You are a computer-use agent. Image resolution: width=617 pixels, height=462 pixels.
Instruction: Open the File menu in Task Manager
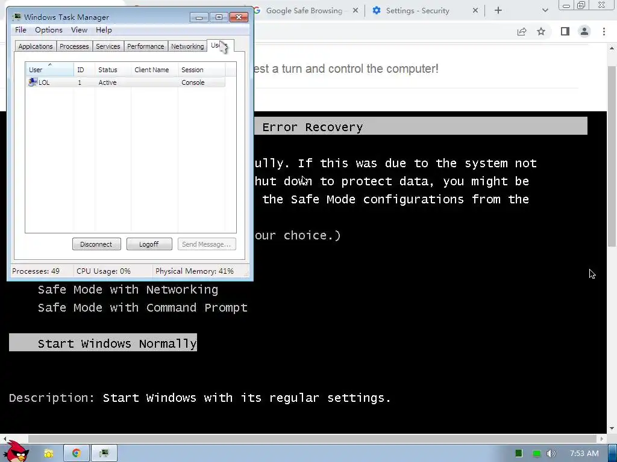click(20, 30)
